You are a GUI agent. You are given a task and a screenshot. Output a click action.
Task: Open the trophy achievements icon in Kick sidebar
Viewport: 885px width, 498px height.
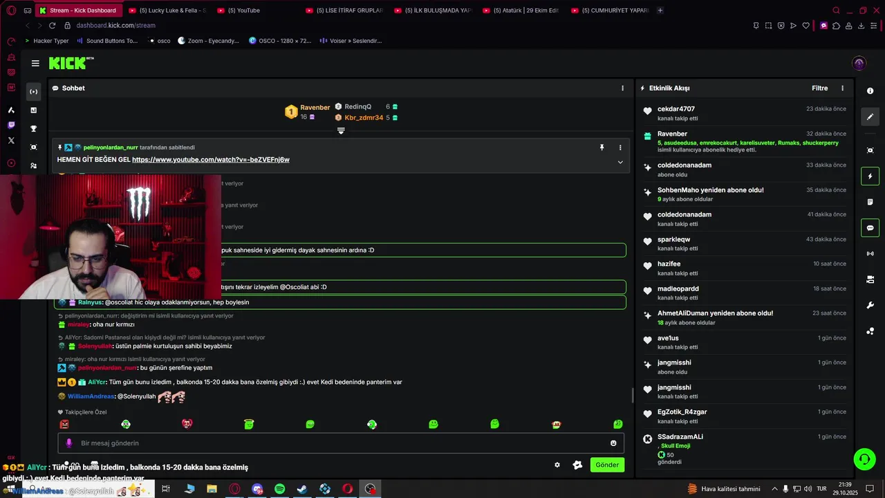click(33, 129)
